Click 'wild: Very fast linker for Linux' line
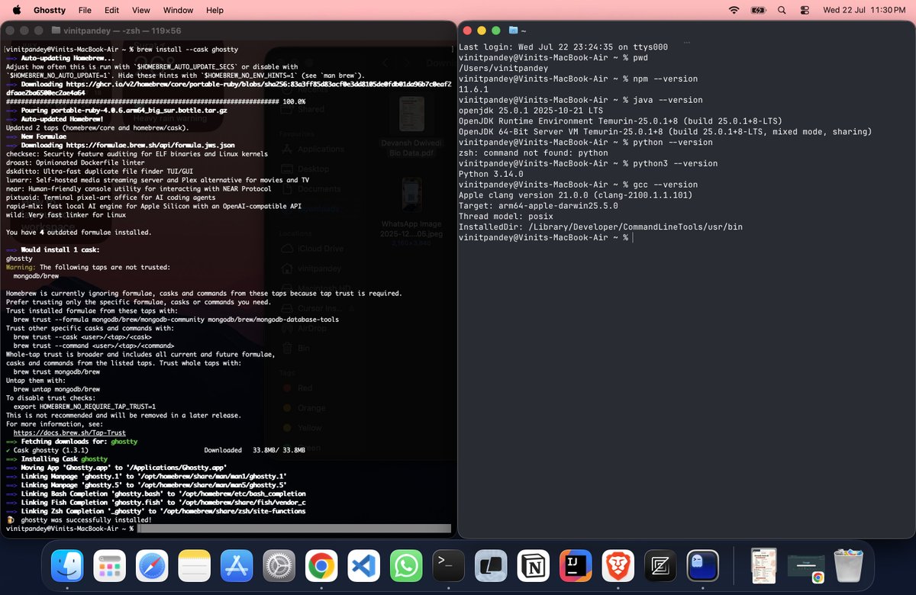Screen dimensions: 916x595 (66, 214)
